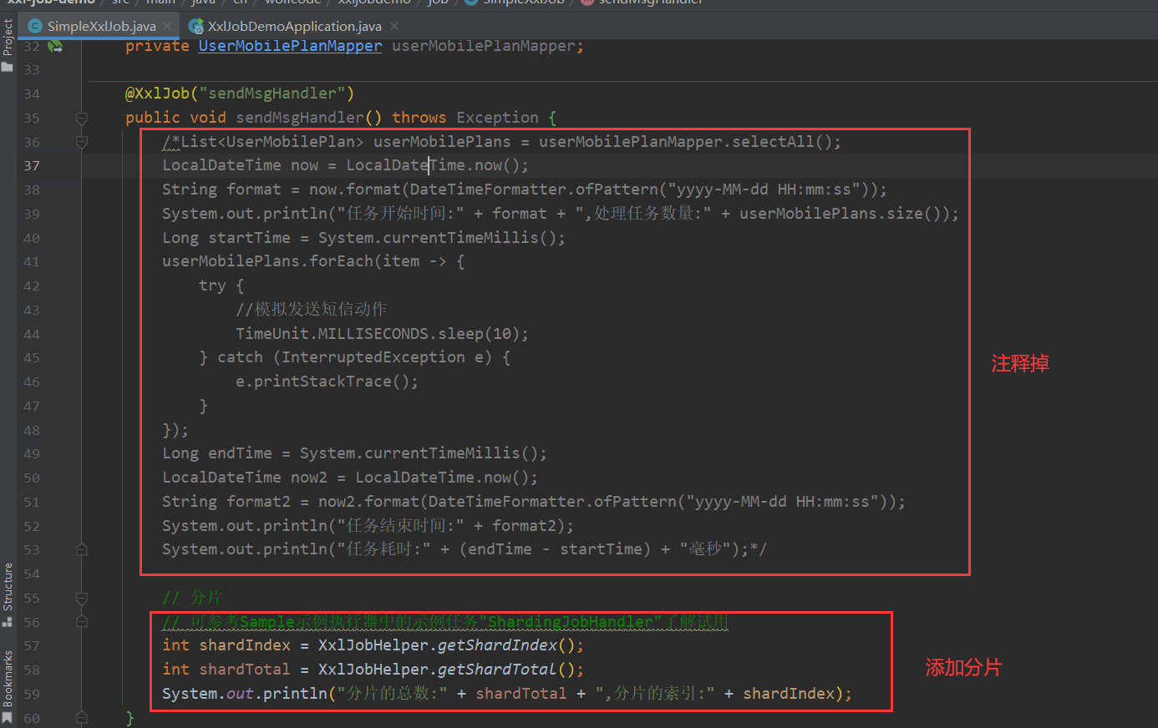Click getShardTotal() method call
The height and width of the screenshot is (728, 1158).
[506, 670]
